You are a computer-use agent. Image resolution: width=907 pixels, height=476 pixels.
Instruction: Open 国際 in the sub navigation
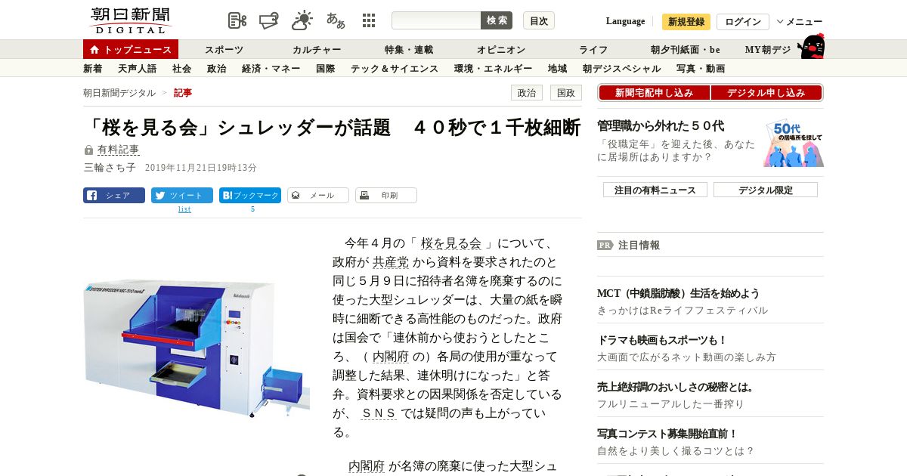coord(325,69)
